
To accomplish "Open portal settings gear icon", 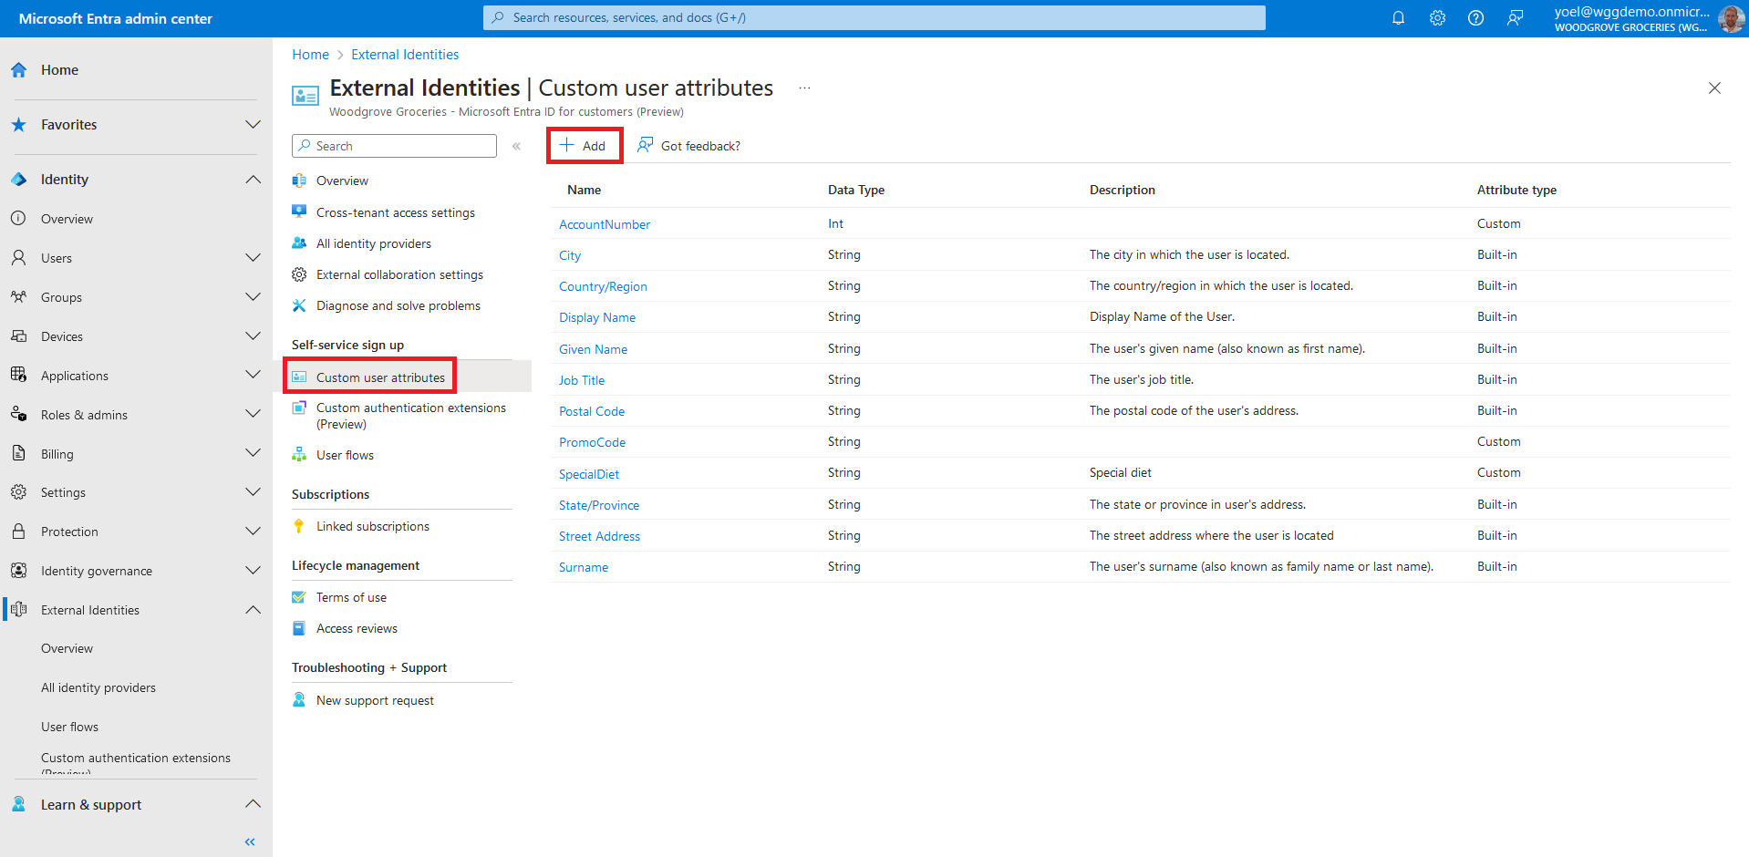I will (x=1437, y=18).
